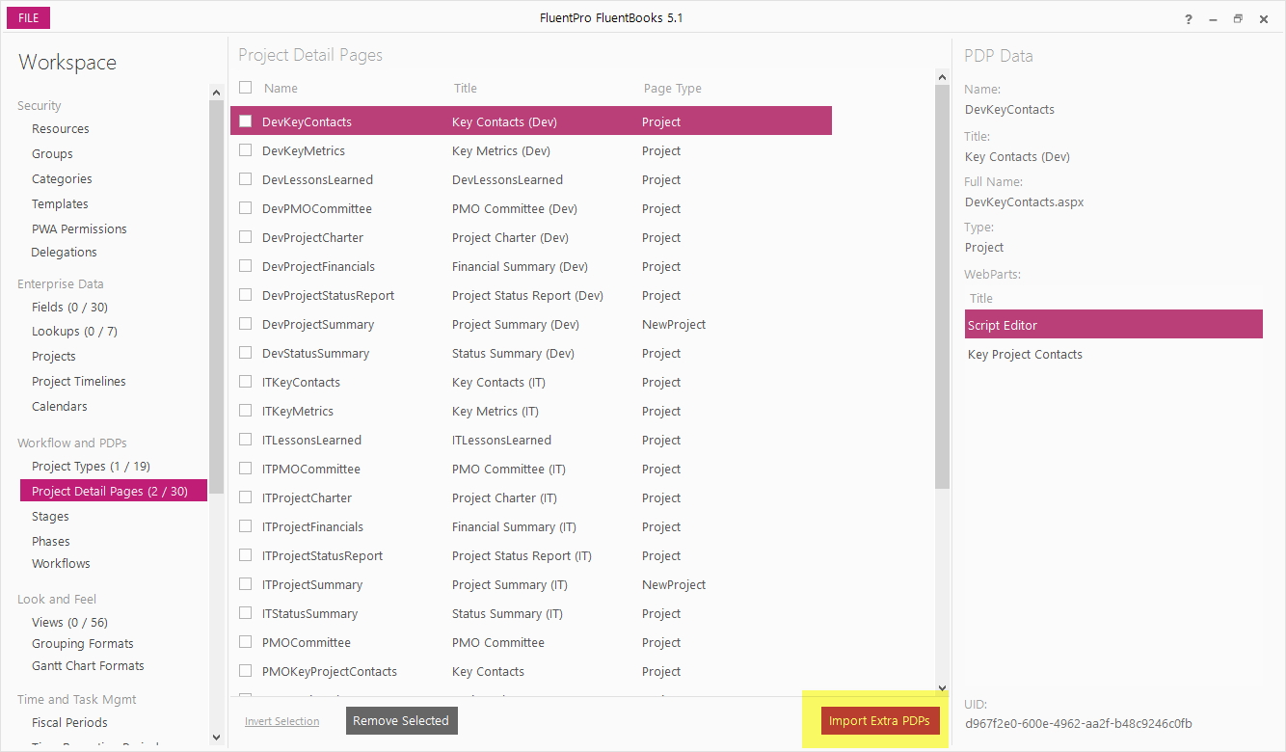This screenshot has width=1286, height=752.
Task: Open Workflows in the sidebar
Action: [61, 564]
